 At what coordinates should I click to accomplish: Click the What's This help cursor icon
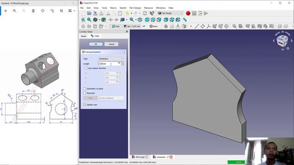(152, 13)
